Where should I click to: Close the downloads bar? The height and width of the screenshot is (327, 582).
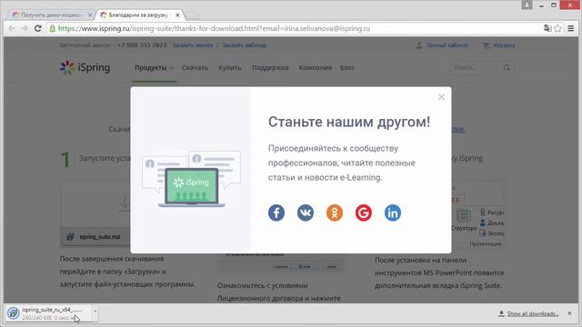[x=570, y=313]
